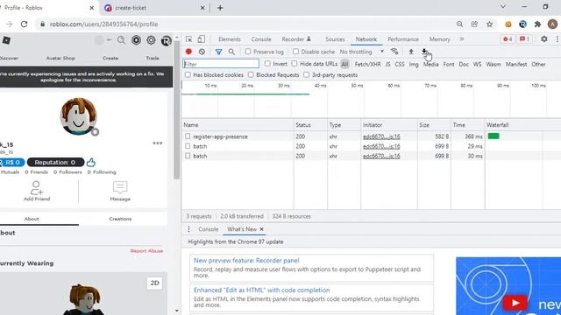Screen dimensions: 561x315
Task: Expand more DevTools tabs chevron
Action: 462,39
